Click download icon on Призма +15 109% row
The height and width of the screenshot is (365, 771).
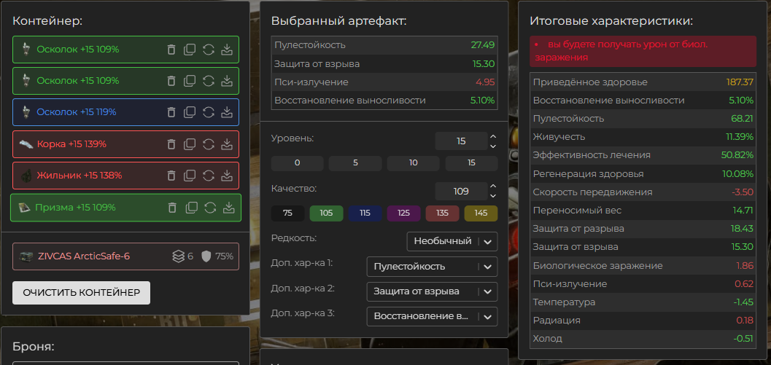point(228,208)
